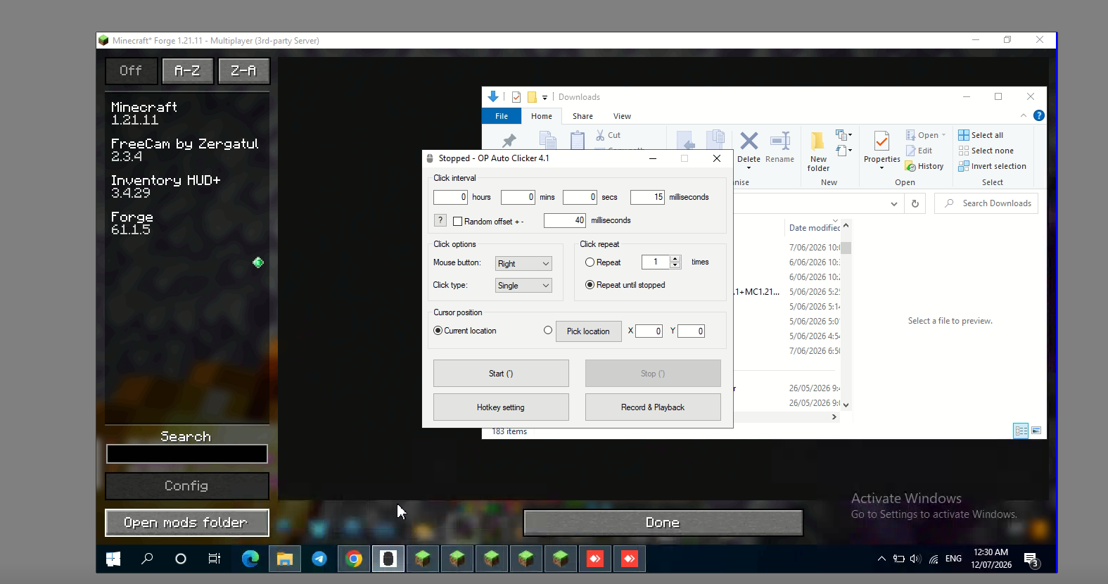Image resolution: width=1108 pixels, height=584 pixels.
Task: Click the New folder icon in ribbon
Action: pyautogui.click(x=817, y=141)
